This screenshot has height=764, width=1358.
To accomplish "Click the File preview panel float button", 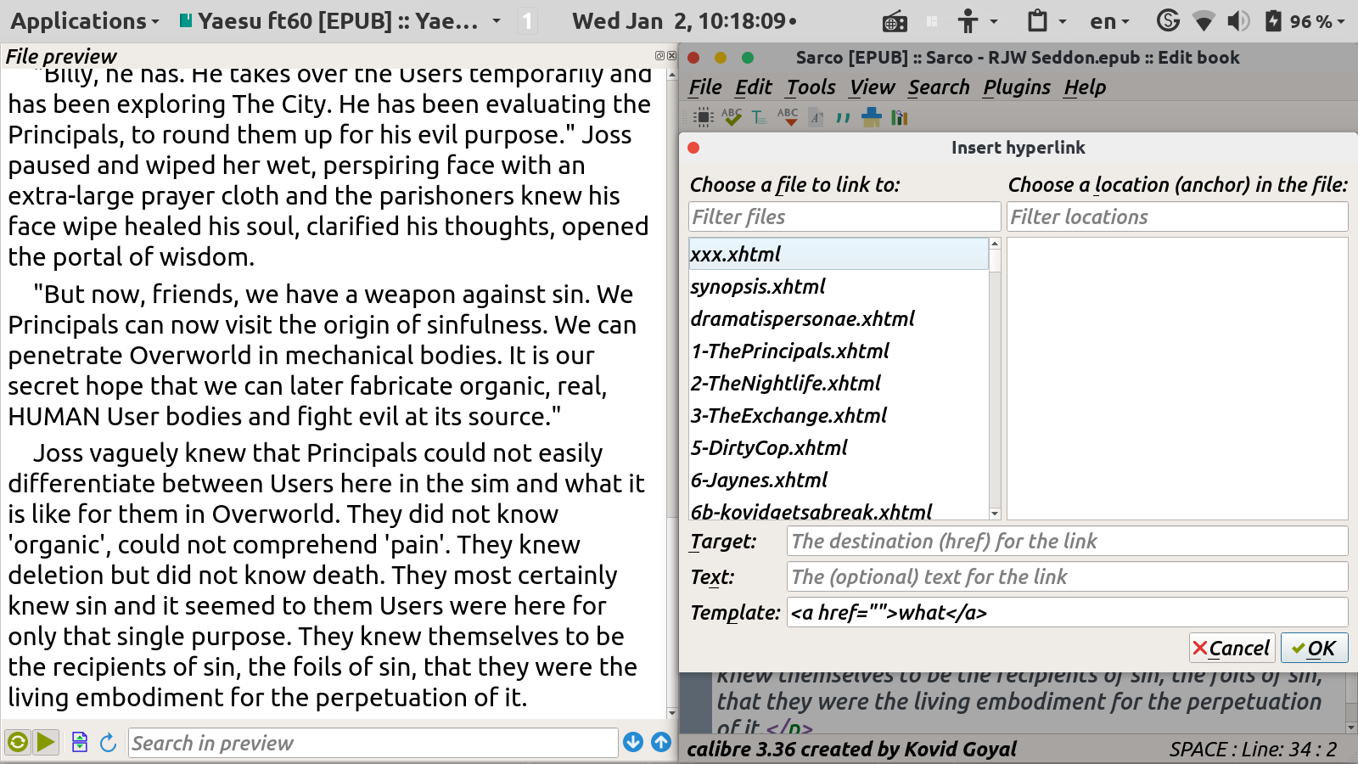I will pos(659,56).
